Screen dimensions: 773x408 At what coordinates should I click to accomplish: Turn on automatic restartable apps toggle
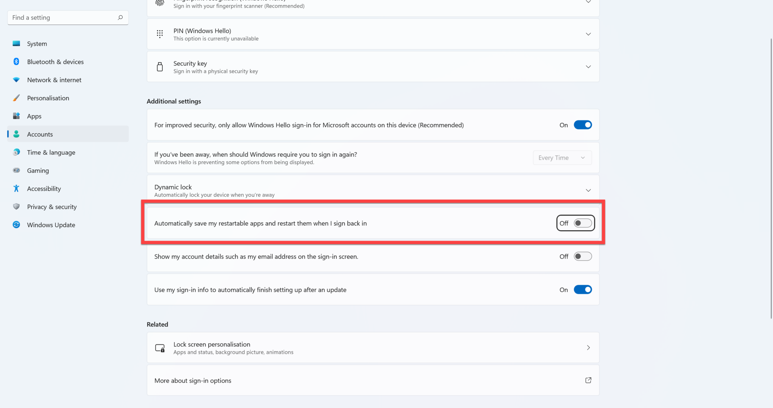point(582,223)
